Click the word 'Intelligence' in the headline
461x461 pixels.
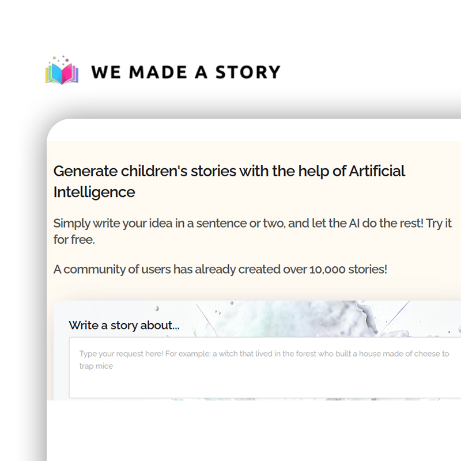(x=94, y=192)
